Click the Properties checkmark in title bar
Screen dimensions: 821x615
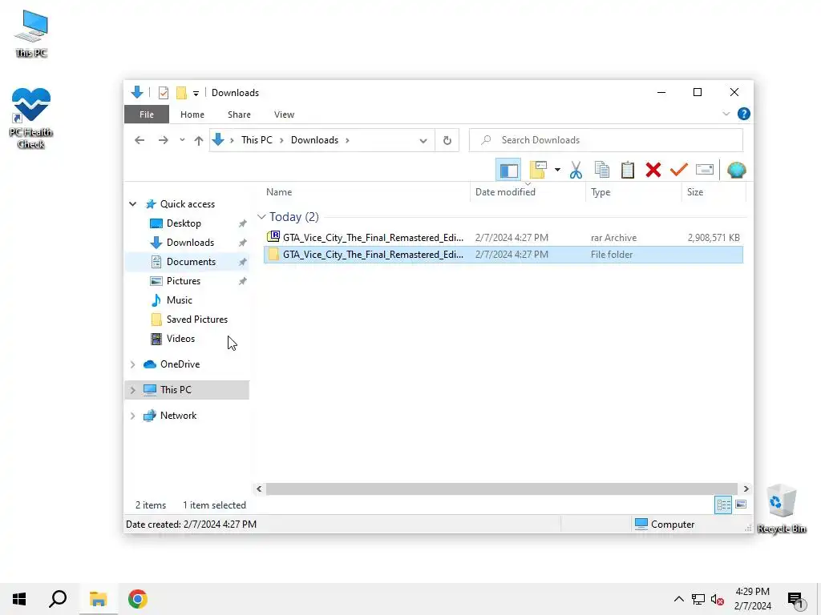tap(164, 93)
